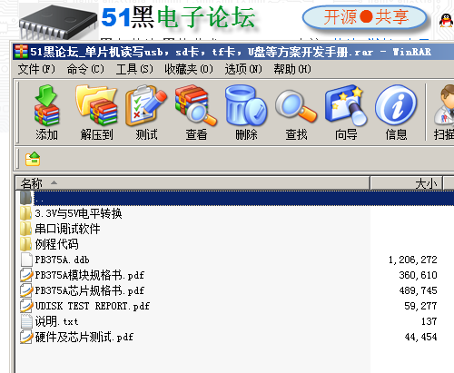Click the UDISK TEST REPORT.pdf icon
This screenshot has height=373, width=454.
pyautogui.click(x=26, y=306)
